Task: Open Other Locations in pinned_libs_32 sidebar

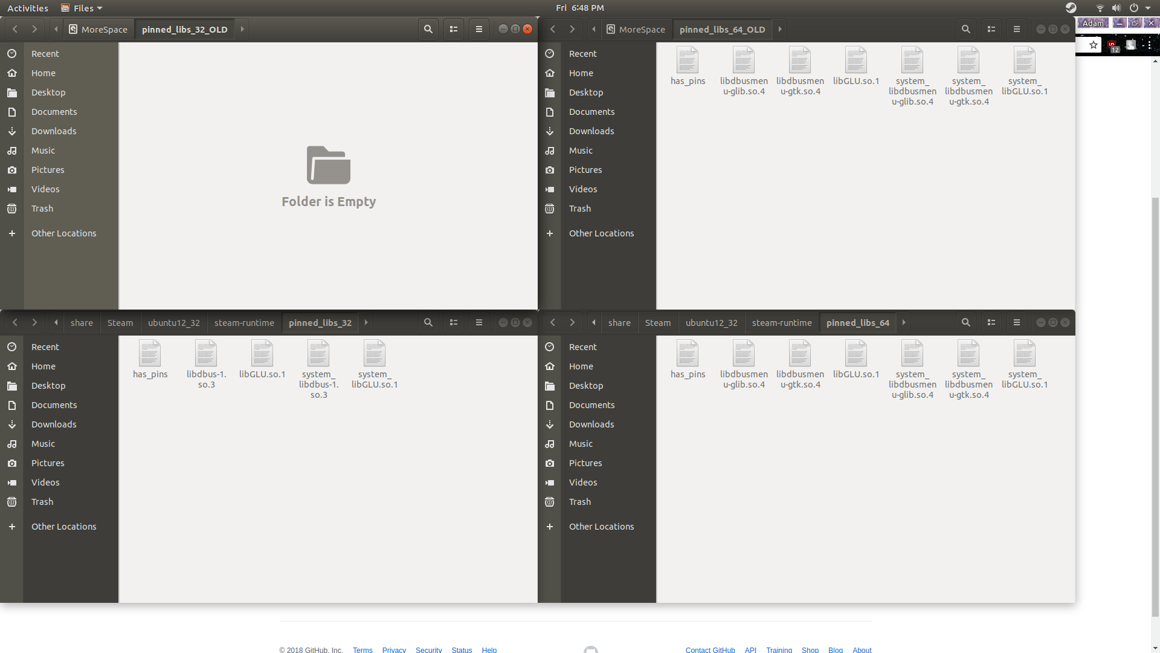Action: (59, 527)
